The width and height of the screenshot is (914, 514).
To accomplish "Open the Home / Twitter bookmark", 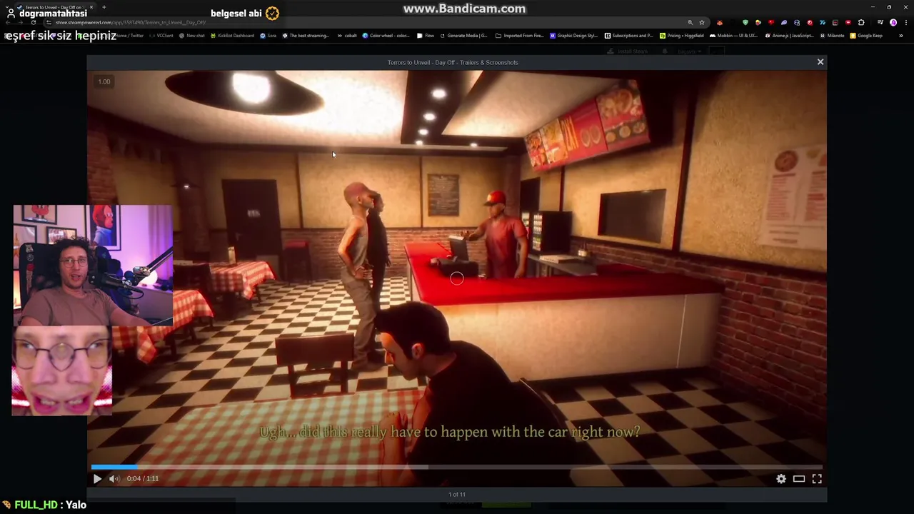I will click(x=130, y=36).
